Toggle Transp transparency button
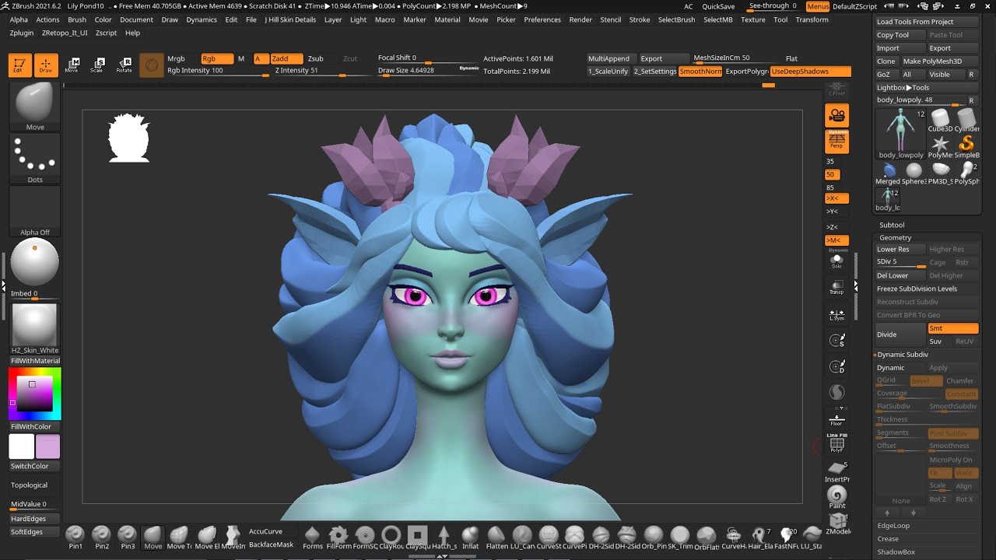This screenshot has height=560, width=996. [837, 287]
